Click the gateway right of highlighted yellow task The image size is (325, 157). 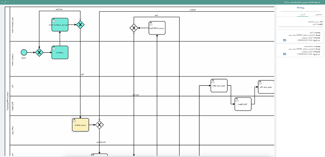click(x=100, y=125)
